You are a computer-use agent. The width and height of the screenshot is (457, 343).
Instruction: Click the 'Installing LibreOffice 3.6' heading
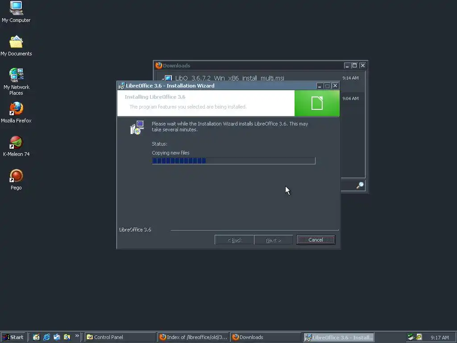pyautogui.click(x=155, y=97)
